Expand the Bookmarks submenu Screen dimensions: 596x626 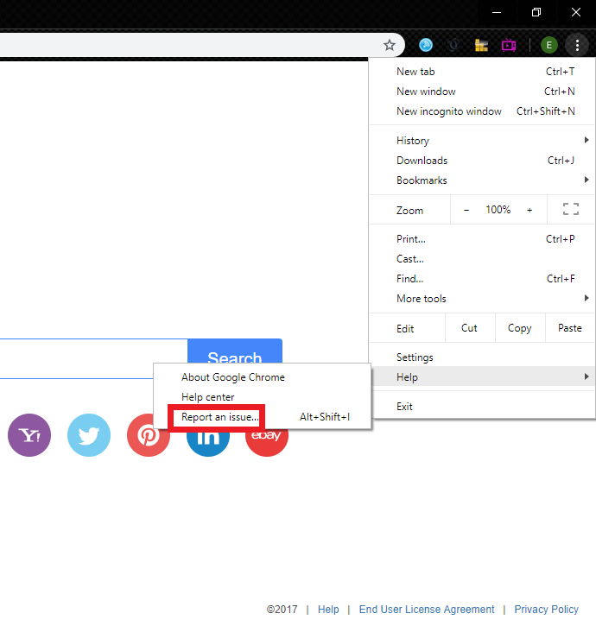click(482, 180)
